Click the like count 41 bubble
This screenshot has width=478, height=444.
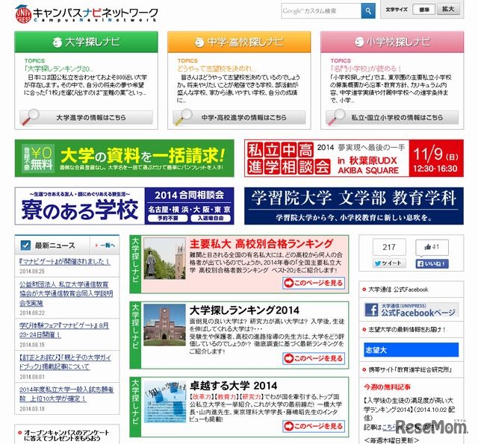point(432,247)
